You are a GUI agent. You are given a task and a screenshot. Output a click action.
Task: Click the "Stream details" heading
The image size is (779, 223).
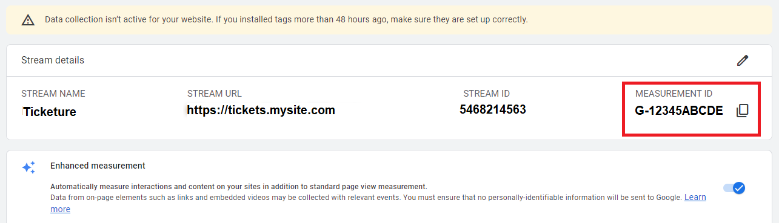click(53, 60)
